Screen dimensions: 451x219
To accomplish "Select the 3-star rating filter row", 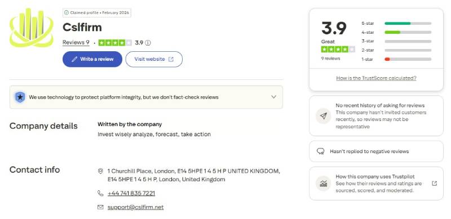I will (396, 41).
